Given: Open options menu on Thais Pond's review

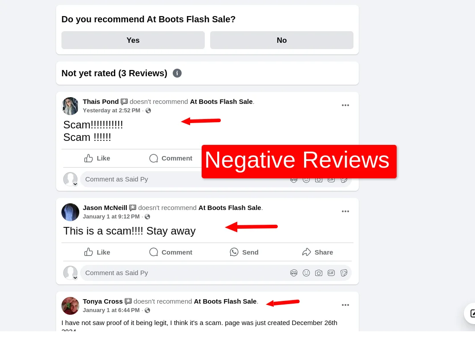Looking at the screenshot, I should coord(345,105).
